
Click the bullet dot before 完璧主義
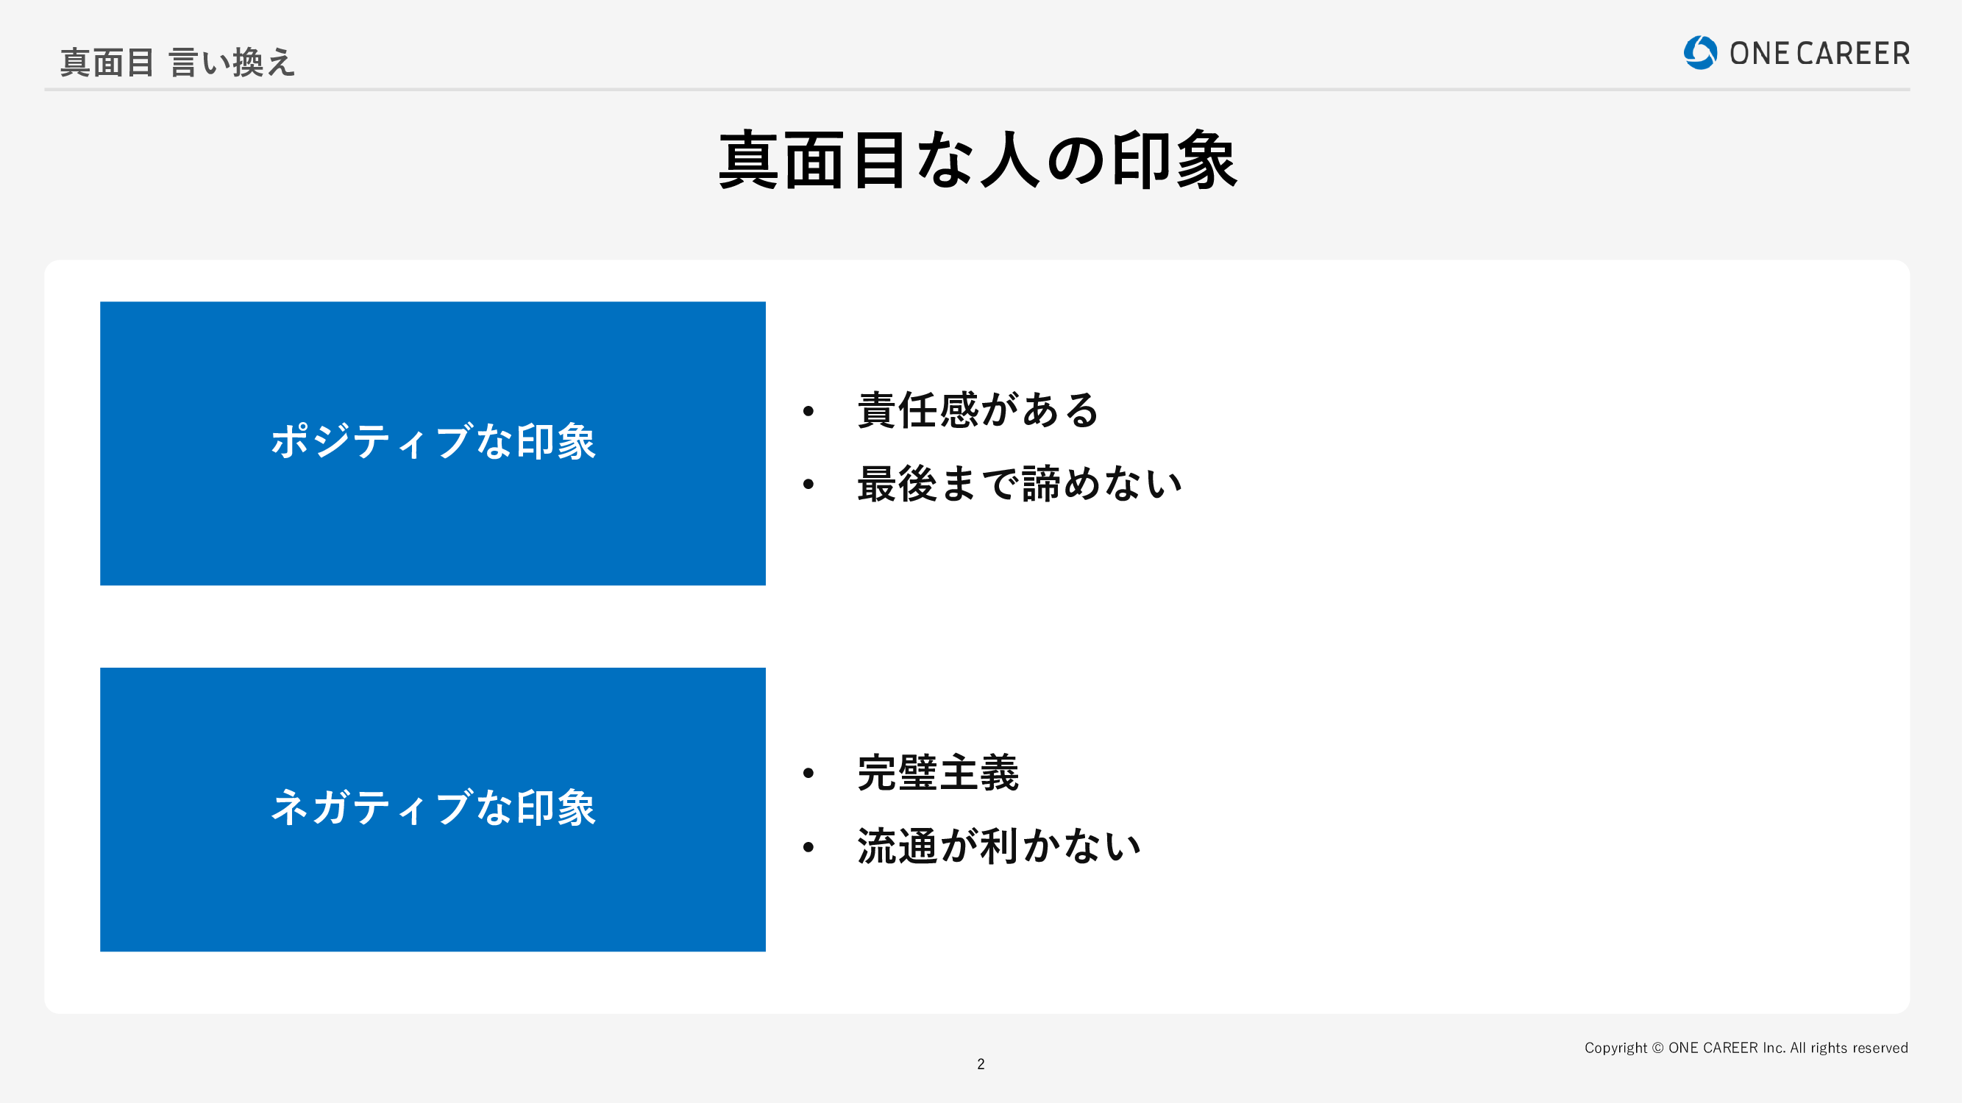point(808,774)
